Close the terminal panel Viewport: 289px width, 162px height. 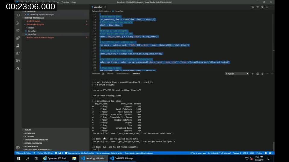click(x=272, y=74)
